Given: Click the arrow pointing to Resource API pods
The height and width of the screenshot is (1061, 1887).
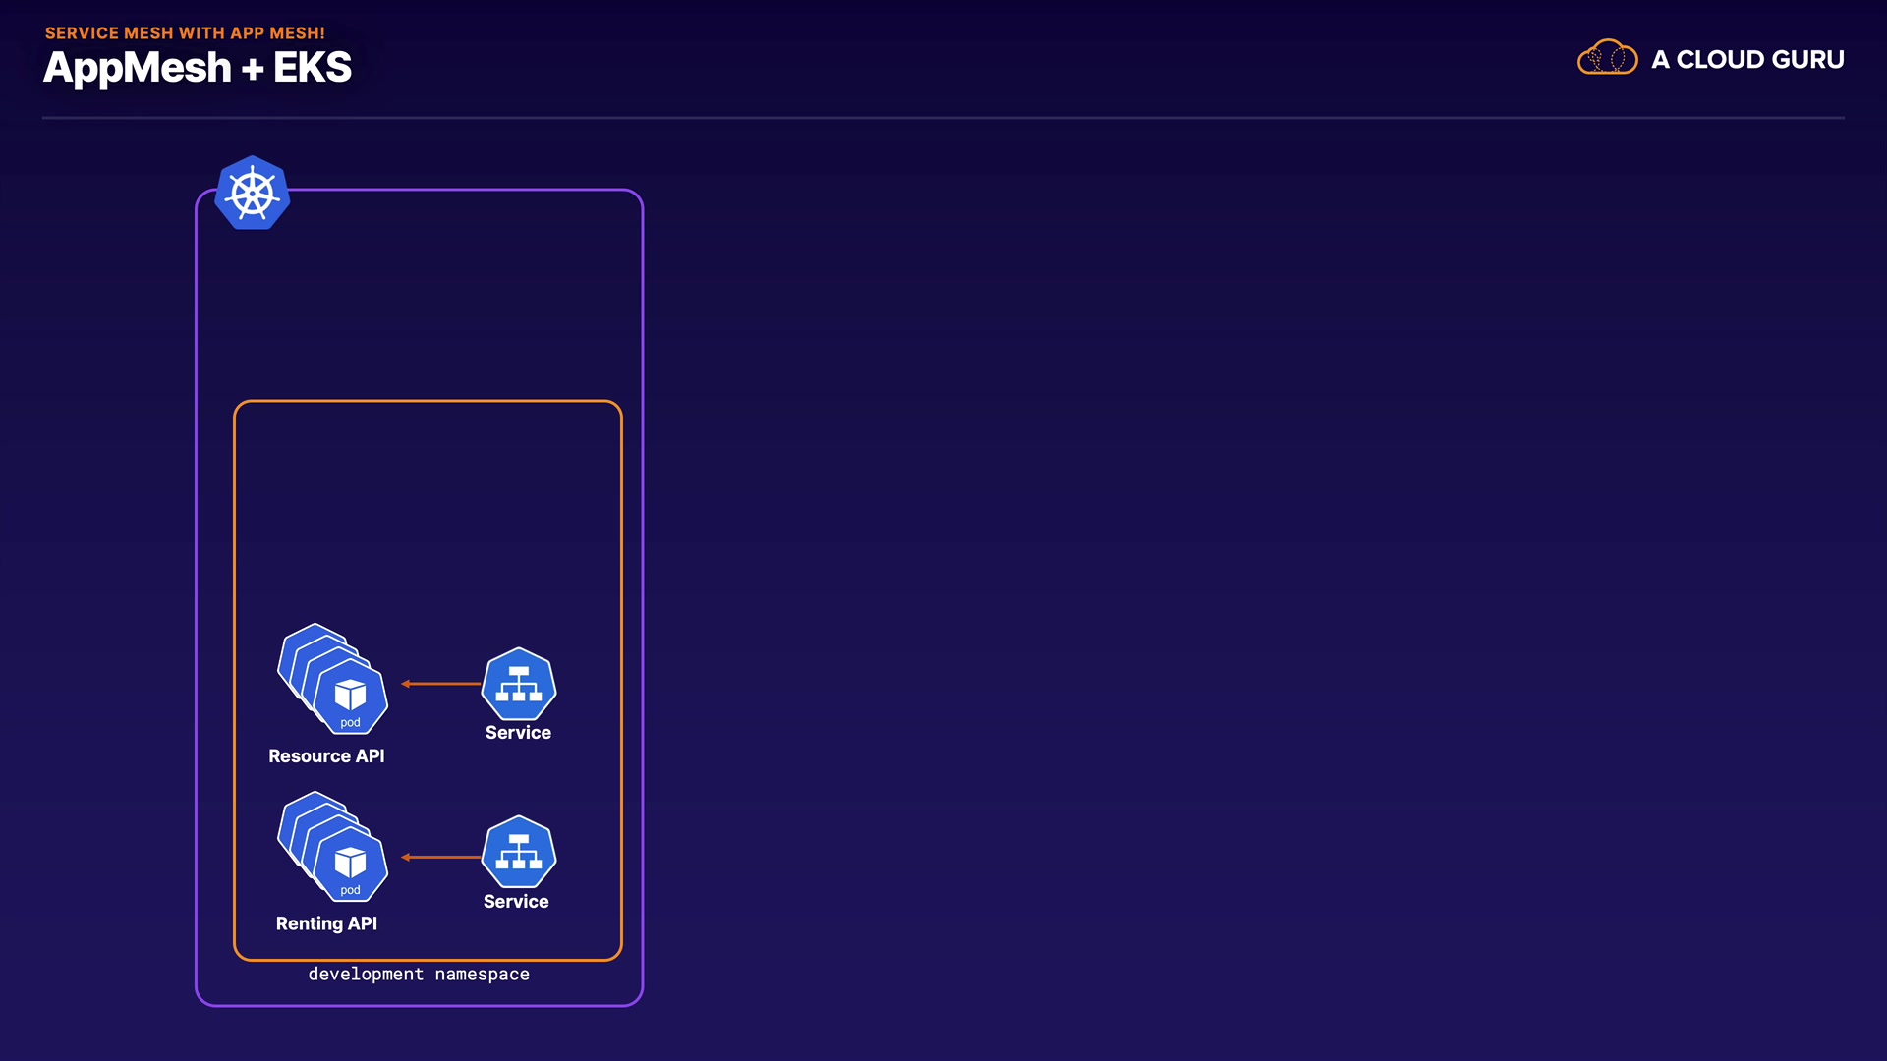Looking at the screenshot, I should click(x=440, y=684).
